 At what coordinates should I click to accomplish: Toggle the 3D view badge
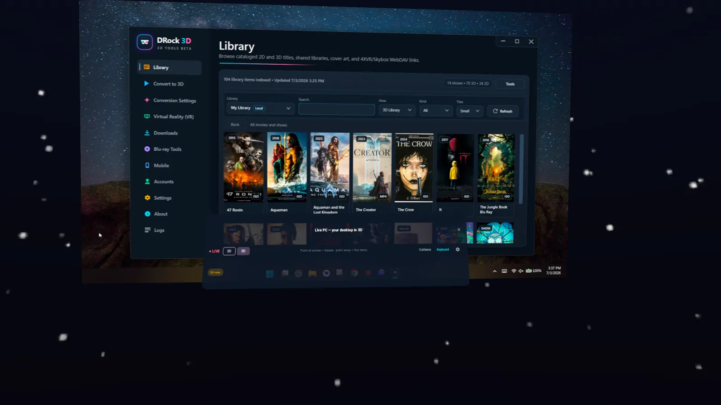click(x=215, y=272)
